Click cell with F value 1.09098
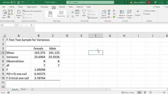 coord(39,70)
